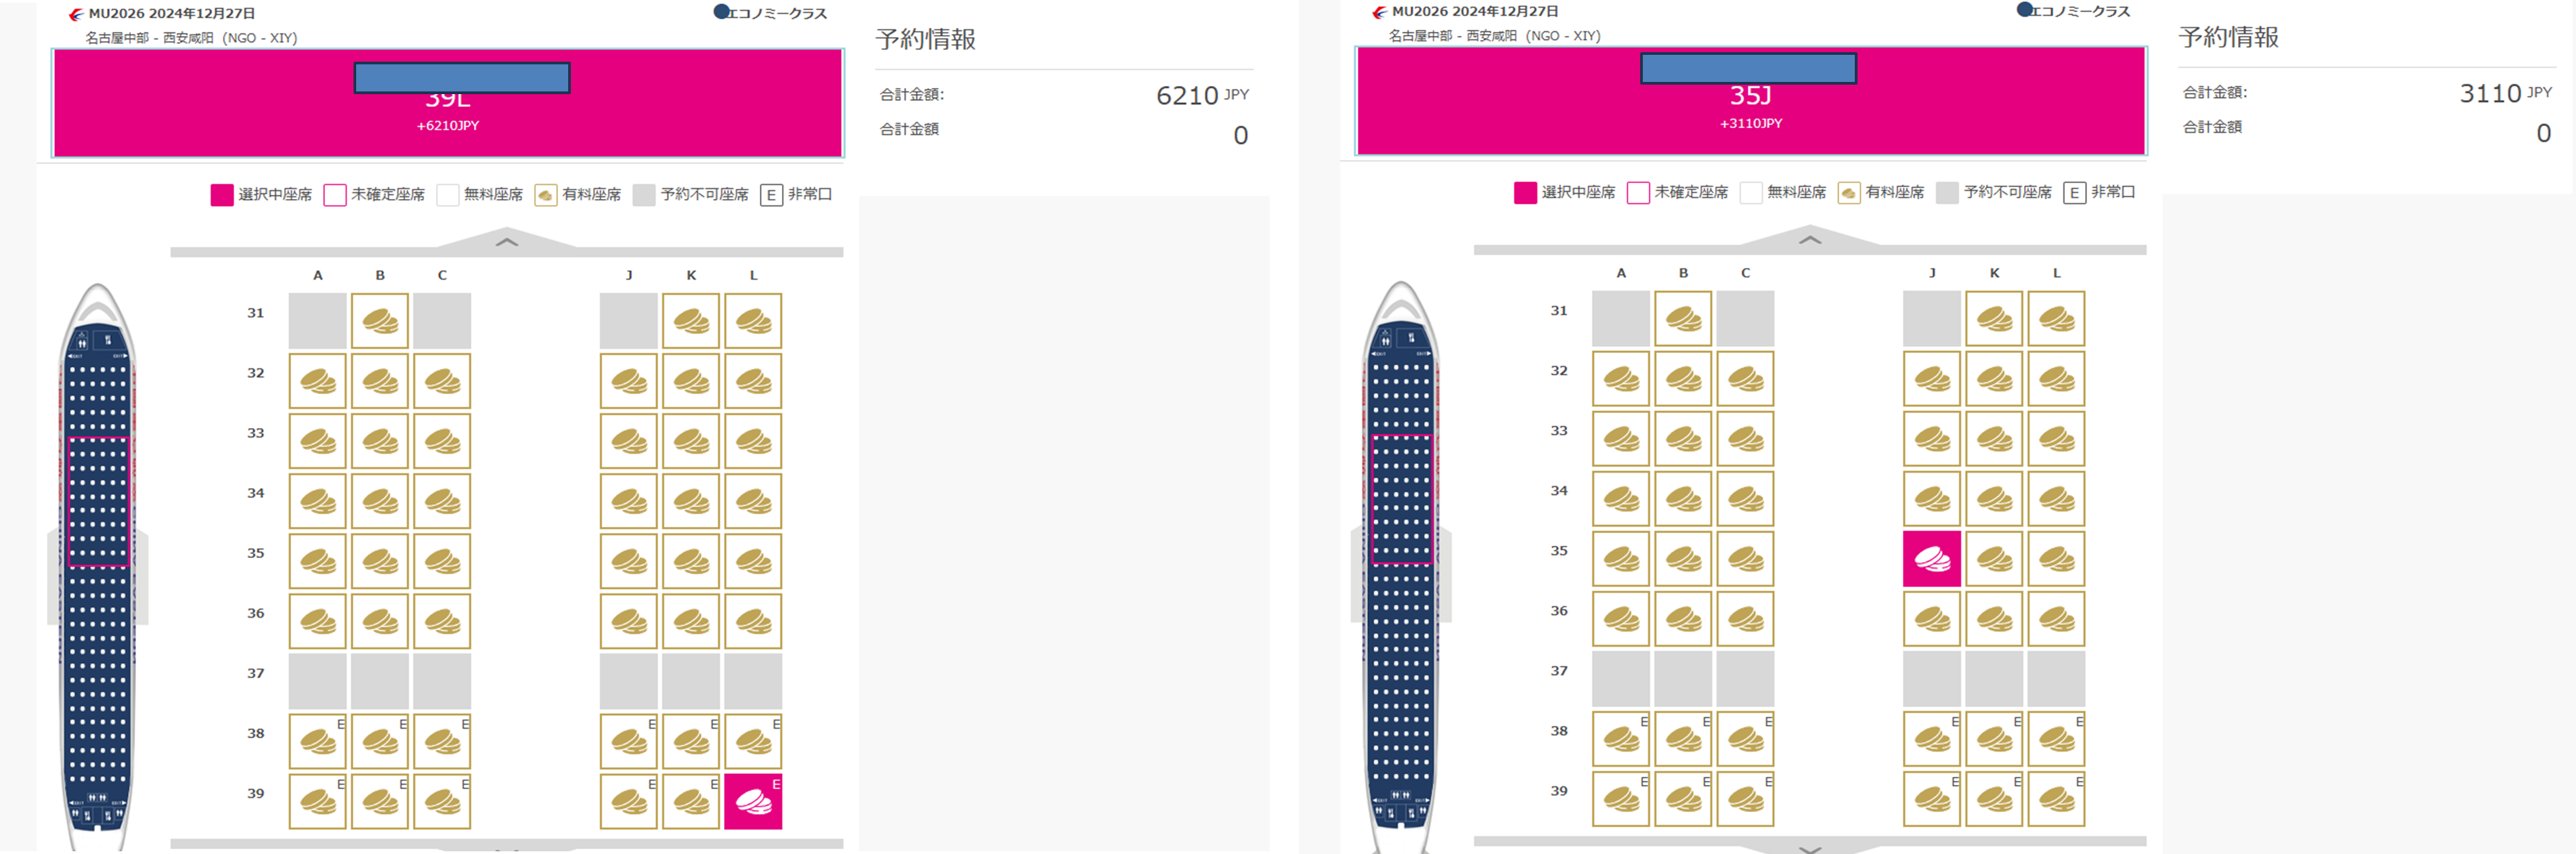Select paid seat 31B in left seat map

380,321
